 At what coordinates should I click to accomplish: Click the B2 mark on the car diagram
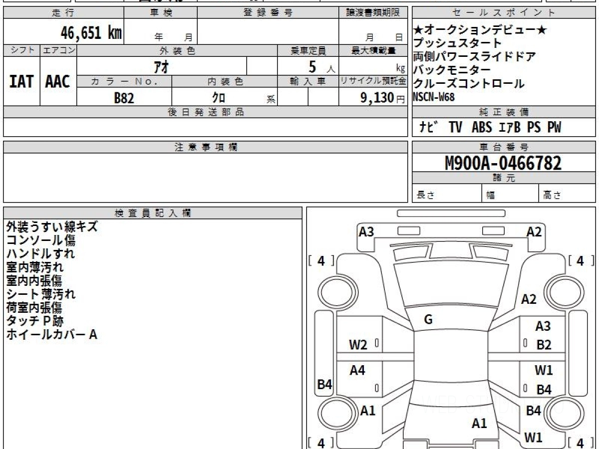pyautogui.click(x=544, y=345)
